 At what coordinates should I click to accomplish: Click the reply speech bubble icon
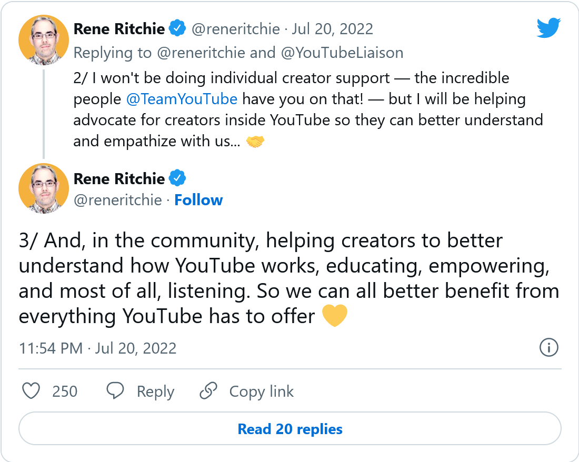[x=115, y=391]
